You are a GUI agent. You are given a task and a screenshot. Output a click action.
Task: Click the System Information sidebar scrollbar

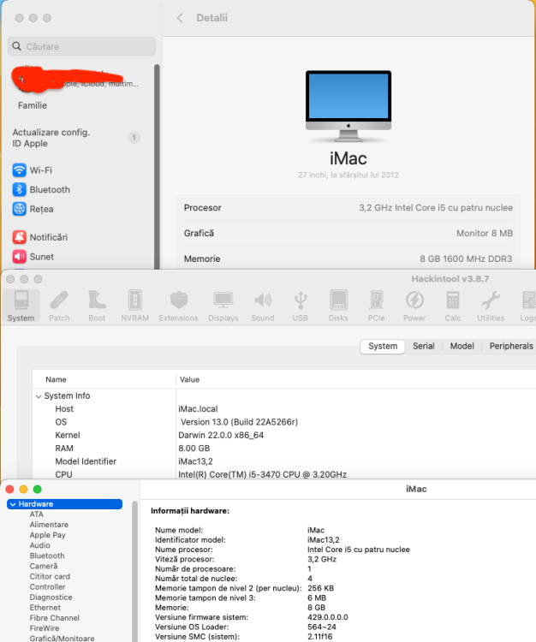coord(134,571)
